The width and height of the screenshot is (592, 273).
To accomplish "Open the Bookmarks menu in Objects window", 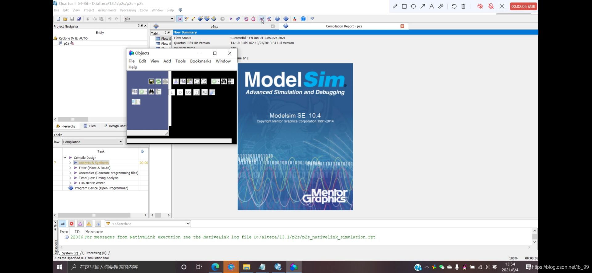I will coord(201,61).
